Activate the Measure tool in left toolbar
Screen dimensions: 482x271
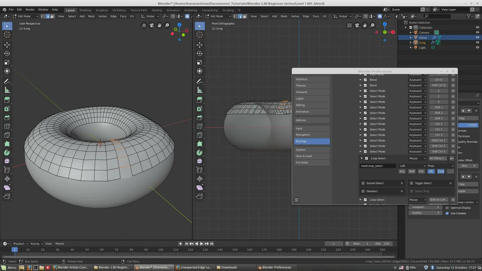pyautogui.click(x=7, y=90)
